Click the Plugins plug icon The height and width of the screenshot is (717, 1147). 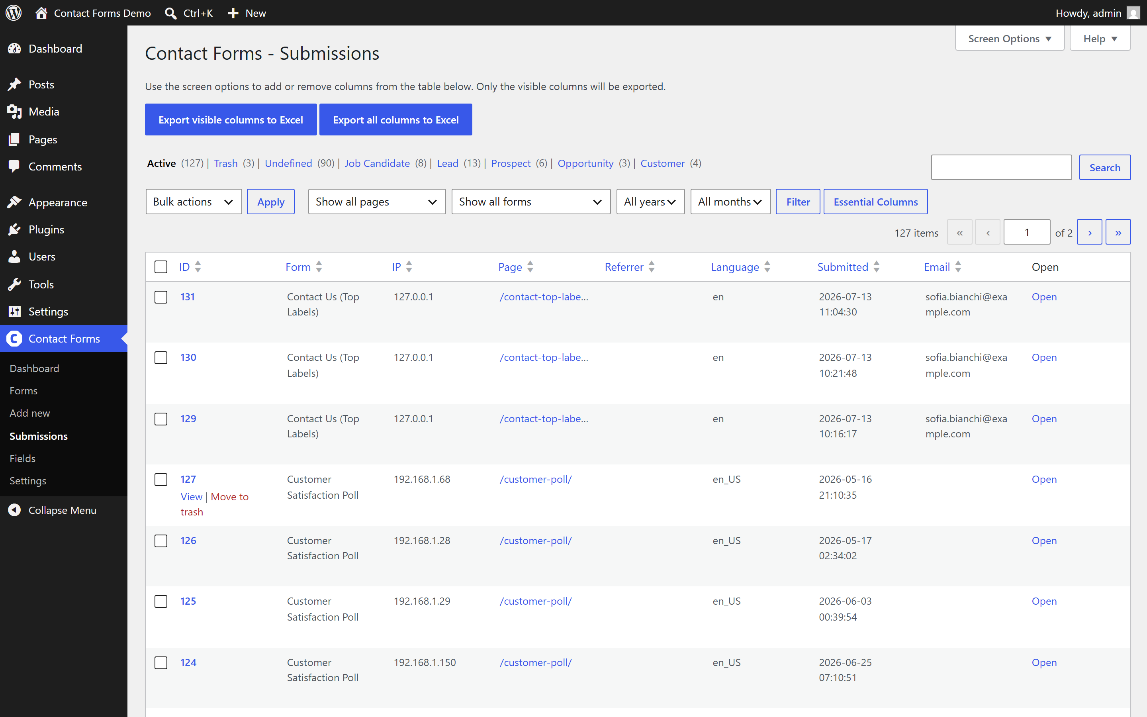(x=14, y=229)
